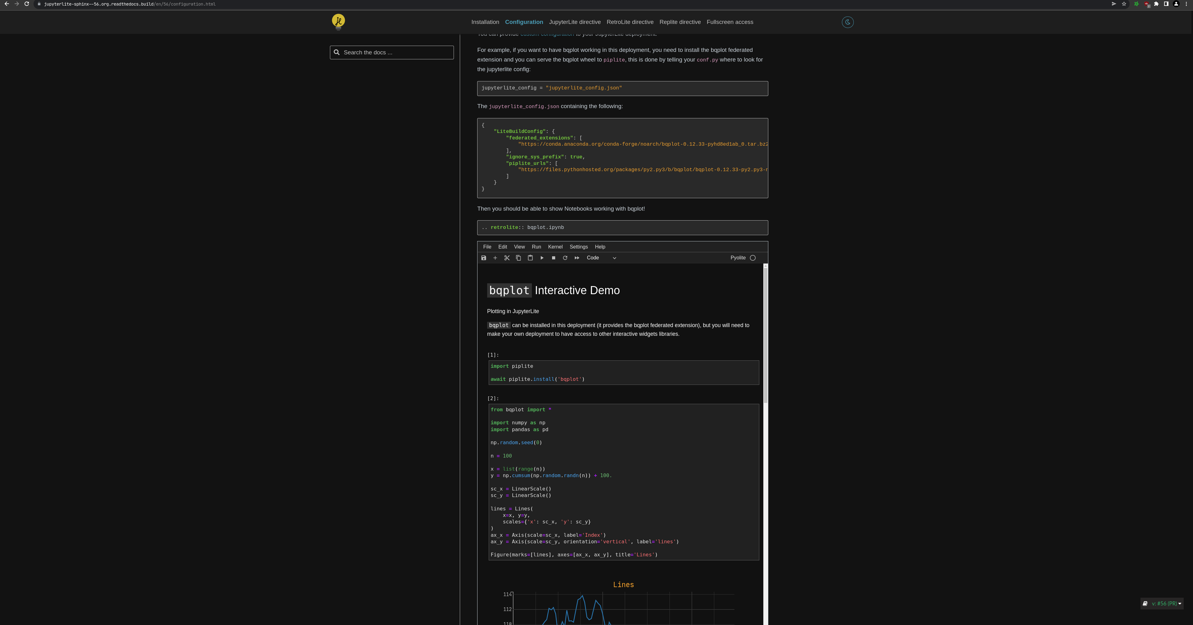Restart kernel and run all cells
Screen dimensions: 1193x625
(577, 258)
